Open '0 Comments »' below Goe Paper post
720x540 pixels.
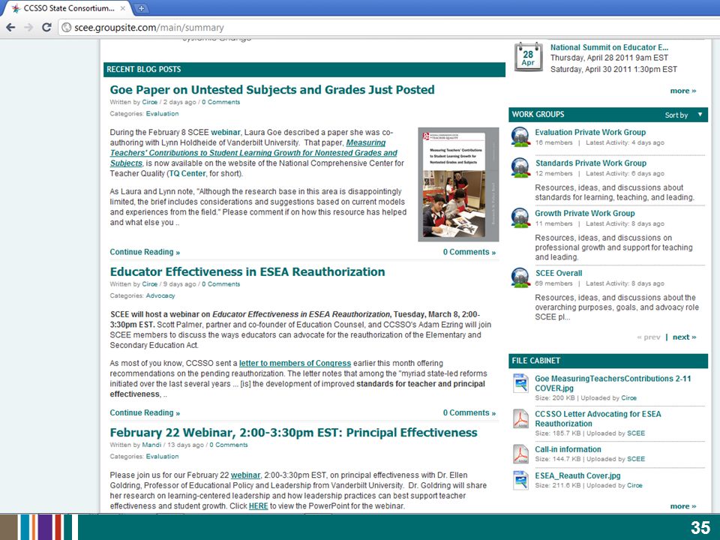pyautogui.click(x=469, y=252)
